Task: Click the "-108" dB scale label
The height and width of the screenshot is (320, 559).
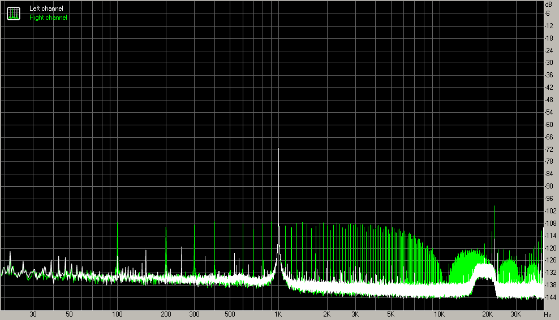Action: pyautogui.click(x=551, y=223)
